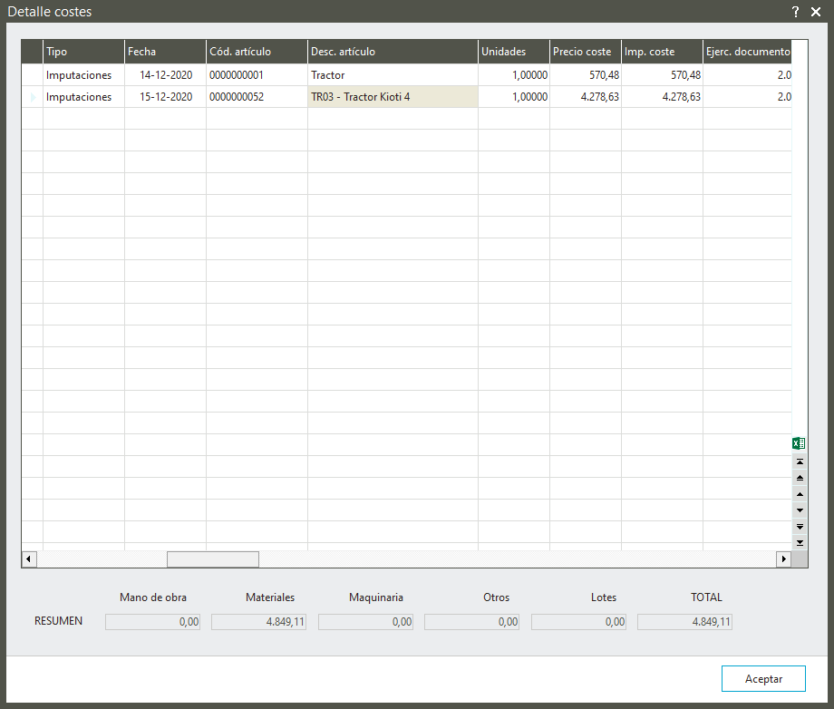Screen dimensions: 834x709
Task: Click the horizontal scrollbar thumb
Action: [212, 559]
